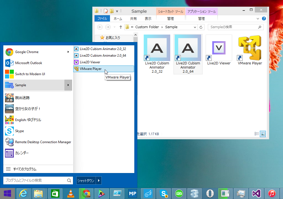The height and width of the screenshot is (199, 283).
Task: Expand the address bar history dropdown
Action: click(195, 27)
